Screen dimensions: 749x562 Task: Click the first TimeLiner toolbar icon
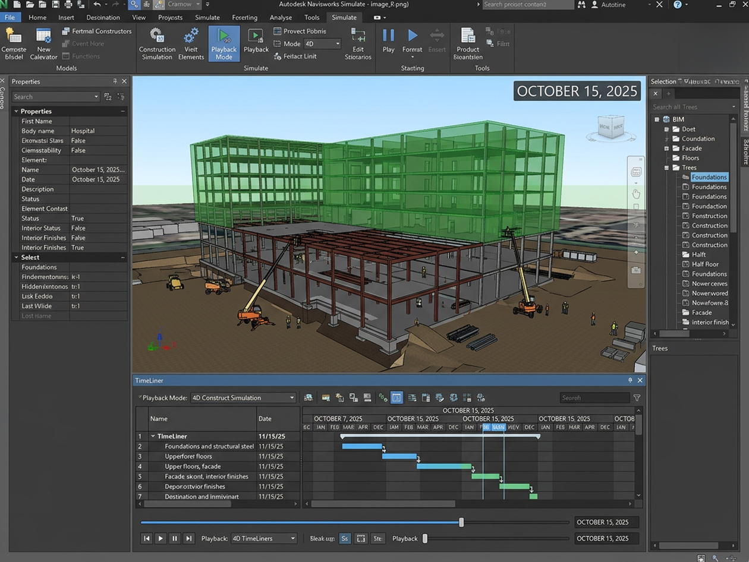click(308, 398)
